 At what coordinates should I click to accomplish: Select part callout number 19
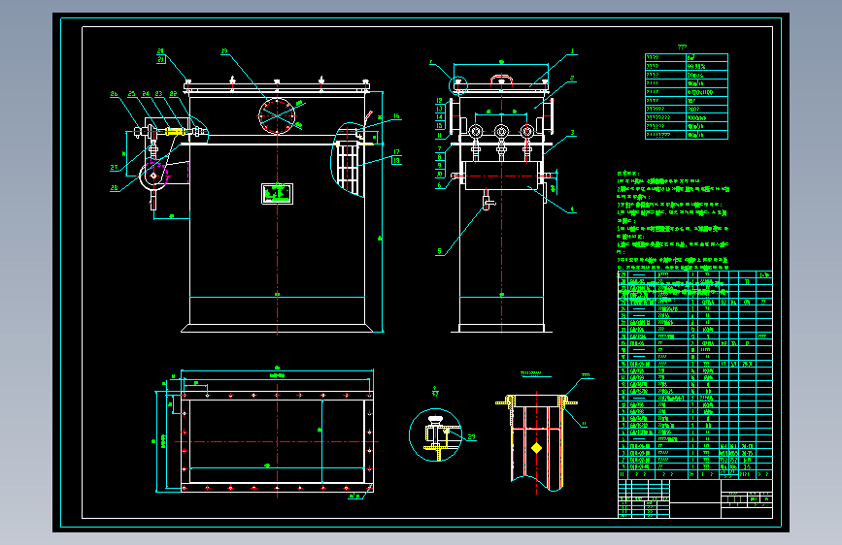[224, 51]
